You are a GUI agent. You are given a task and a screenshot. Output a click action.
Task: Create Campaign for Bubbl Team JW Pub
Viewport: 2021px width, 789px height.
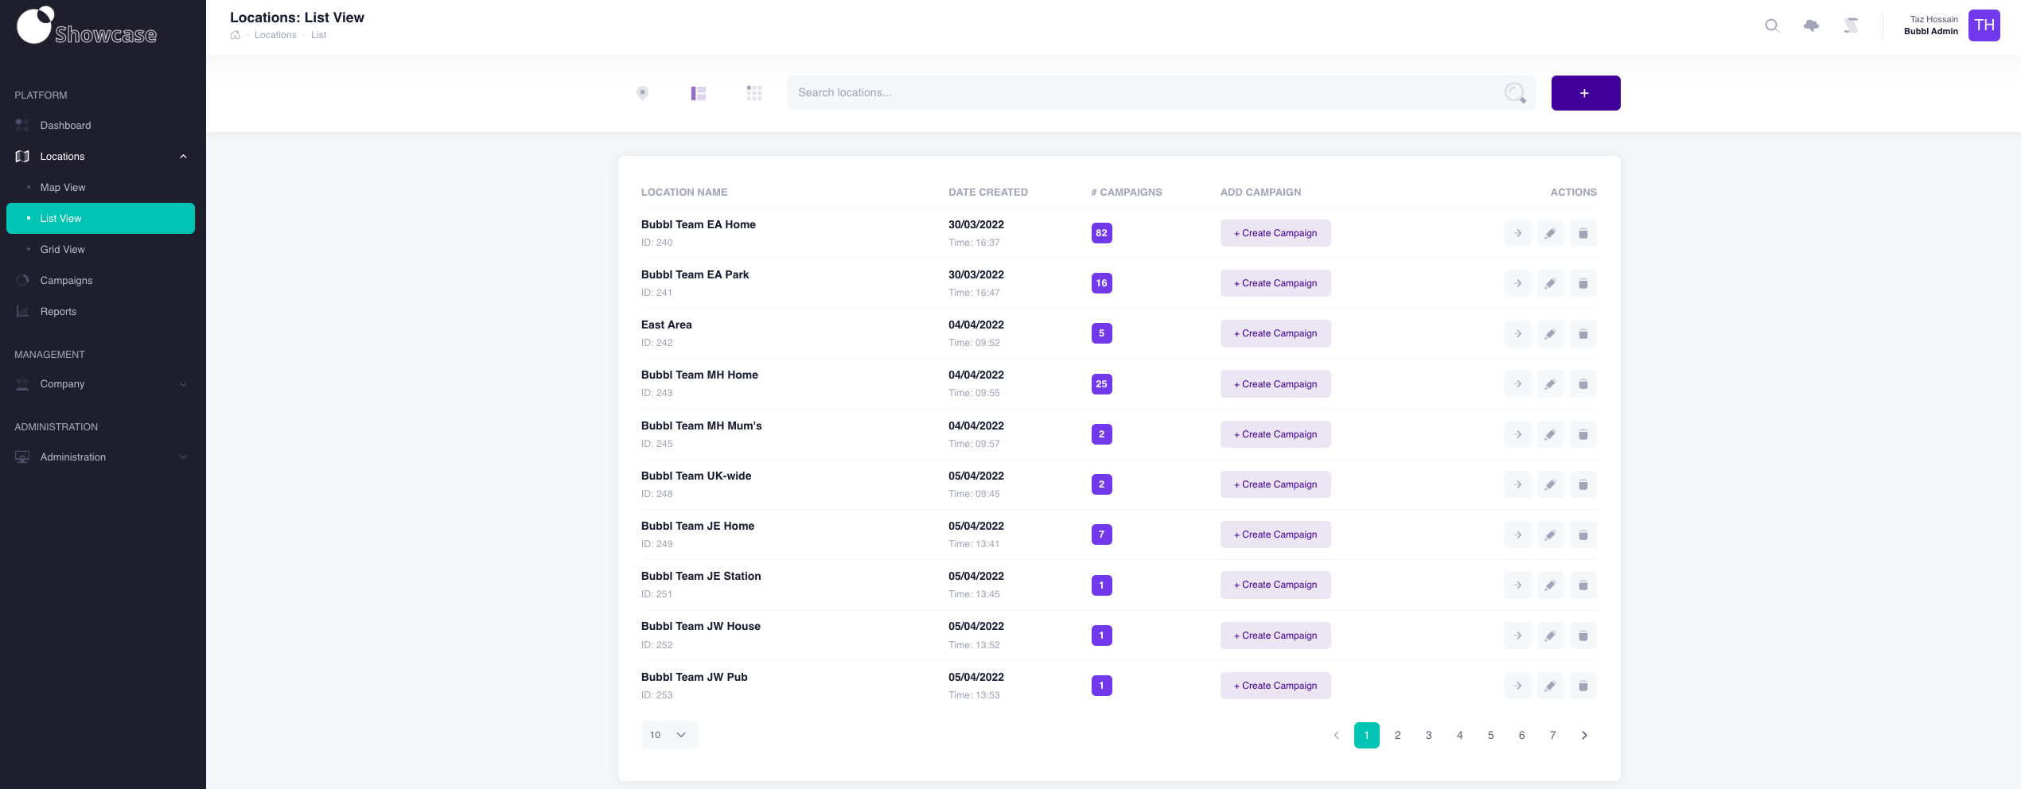pos(1275,686)
